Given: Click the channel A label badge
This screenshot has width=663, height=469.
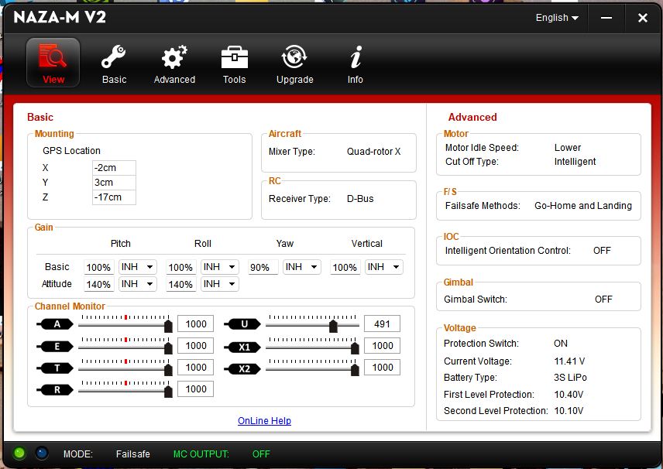Looking at the screenshot, I should point(56,324).
